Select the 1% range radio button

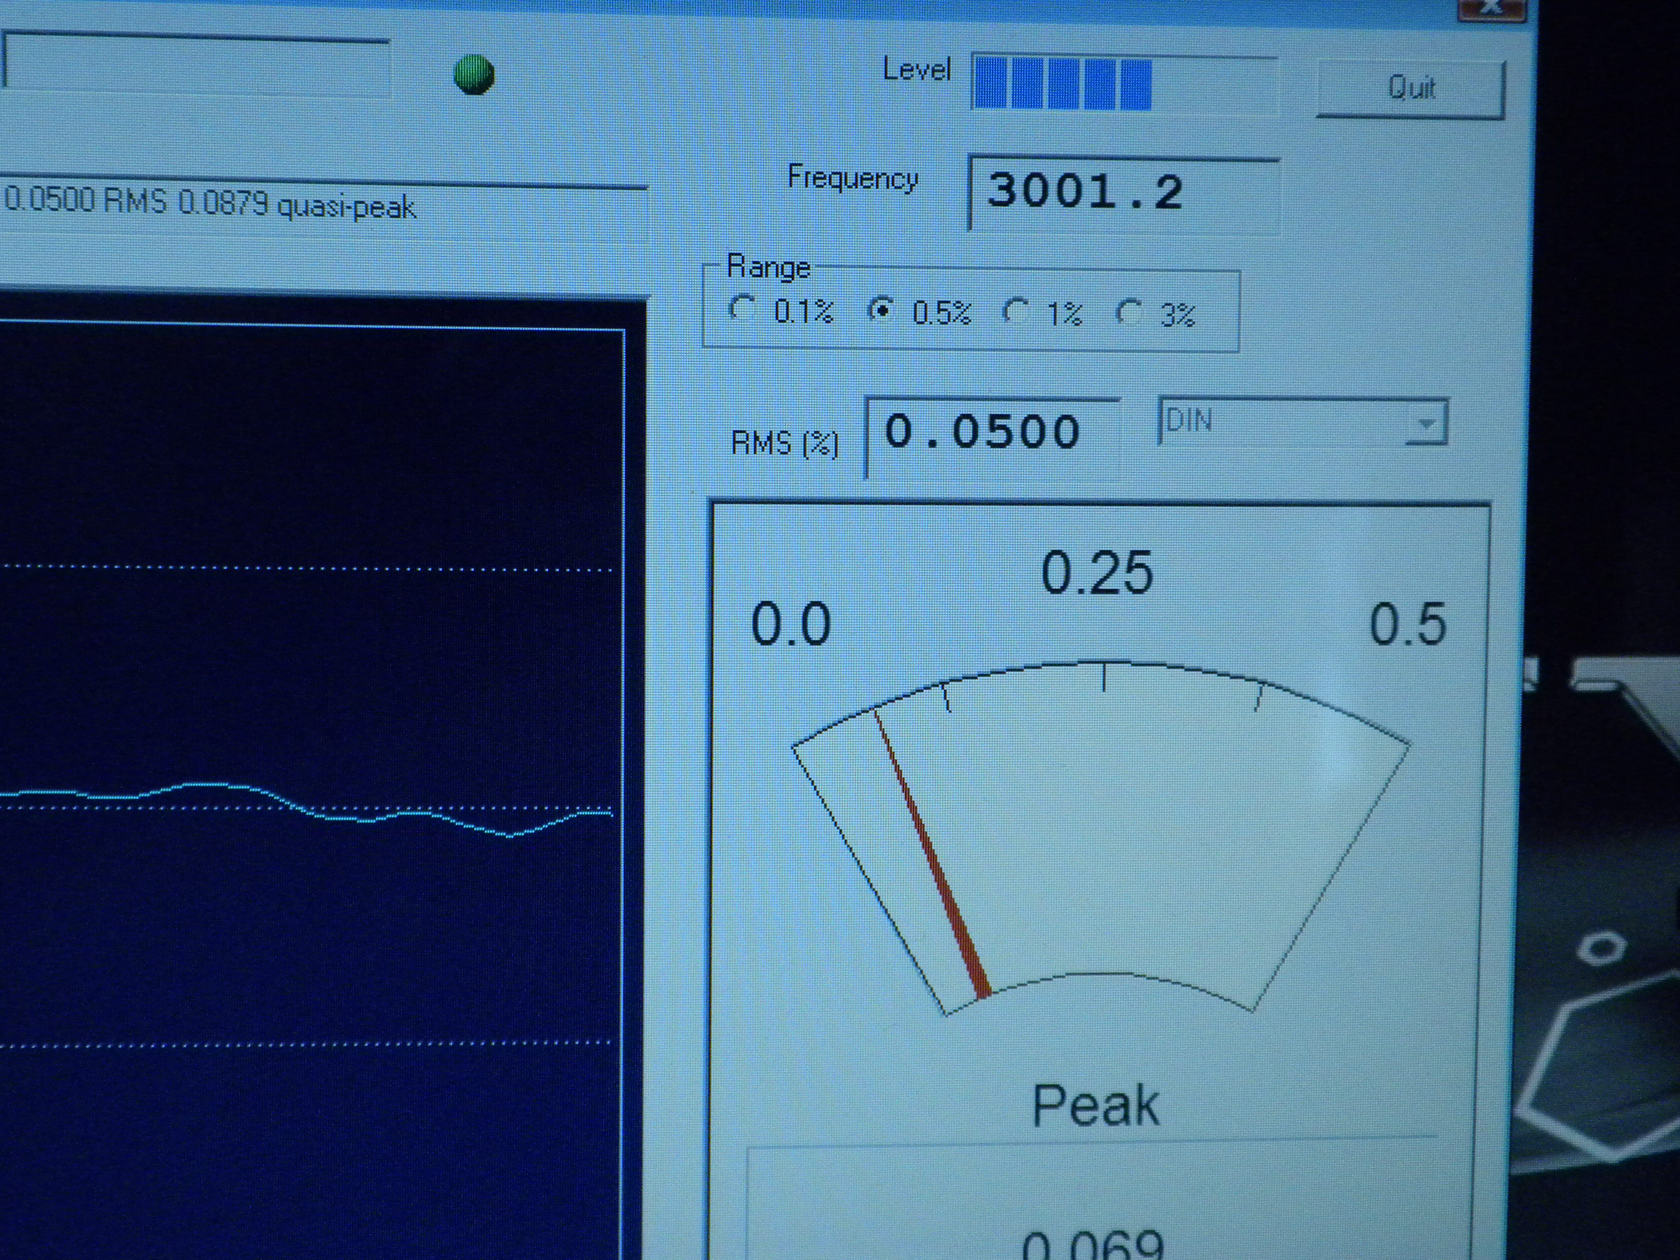click(x=1016, y=311)
